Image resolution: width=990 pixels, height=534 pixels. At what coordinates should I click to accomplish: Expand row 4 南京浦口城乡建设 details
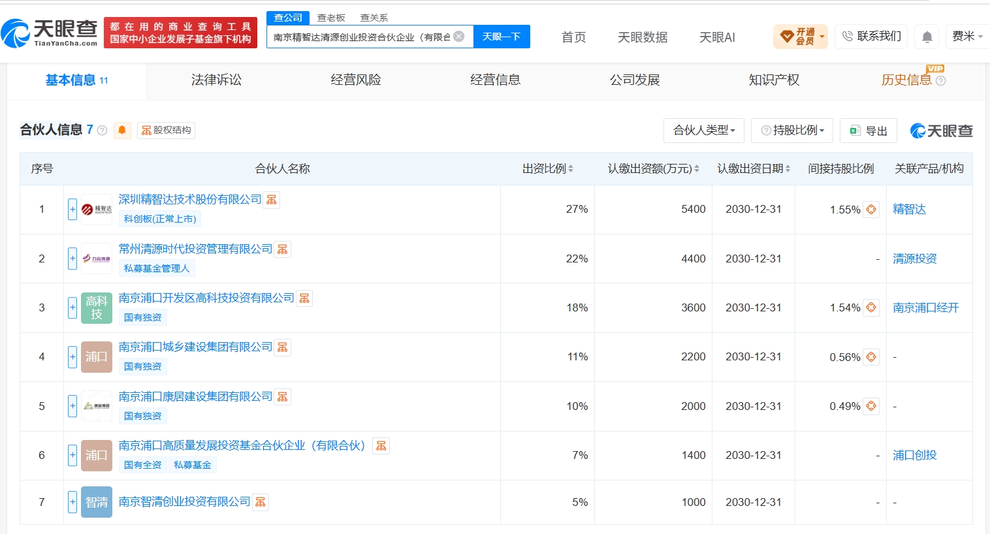[72, 357]
